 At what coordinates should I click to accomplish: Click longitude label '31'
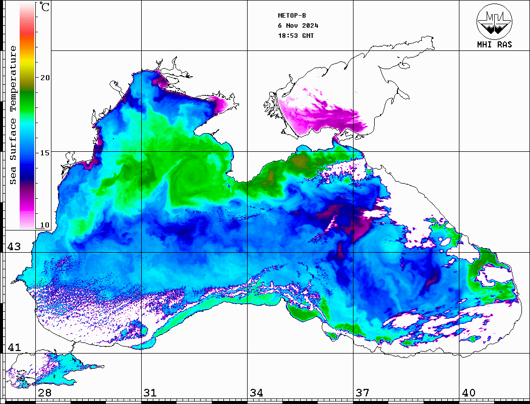(x=150, y=392)
